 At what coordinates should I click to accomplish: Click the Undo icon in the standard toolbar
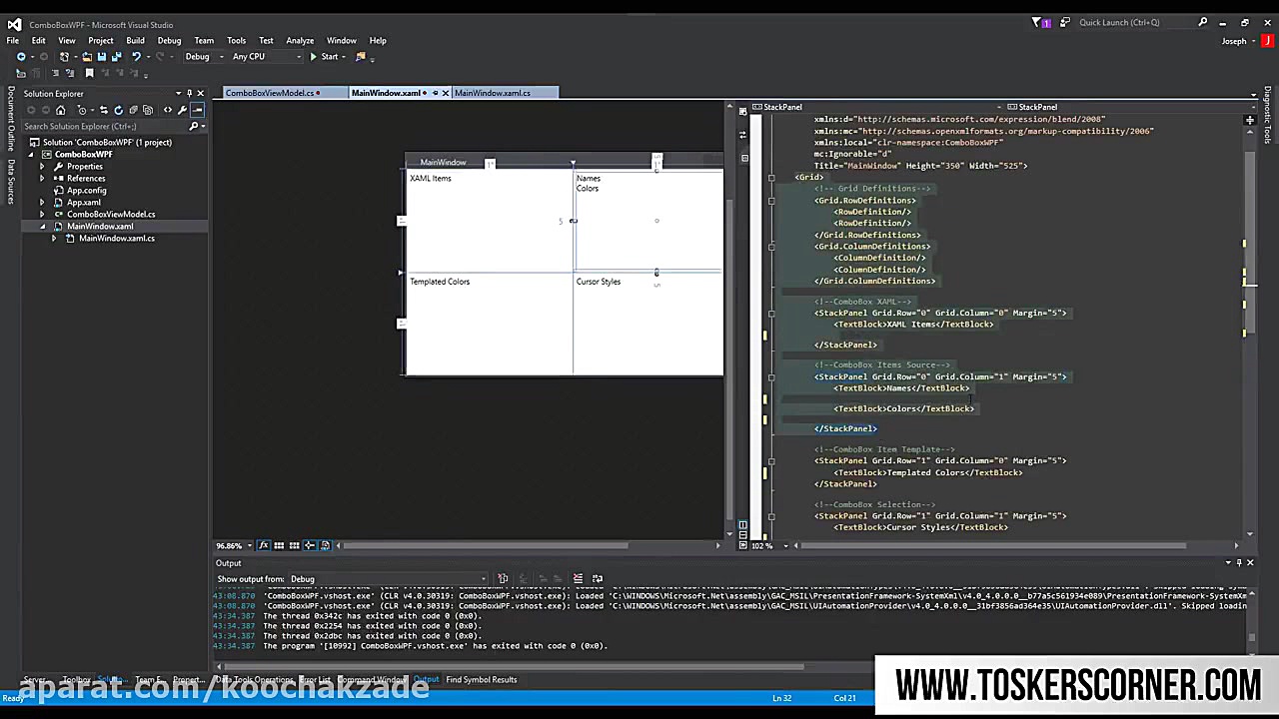pyautogui.click(x=137, y=57)
